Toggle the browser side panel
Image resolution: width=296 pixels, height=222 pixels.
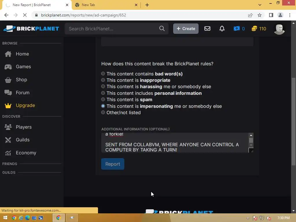(x=271, y=15)
